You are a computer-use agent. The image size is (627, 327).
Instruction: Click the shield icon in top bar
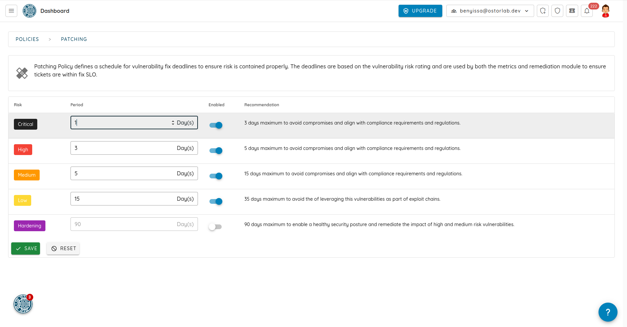[x=558, y=11]
